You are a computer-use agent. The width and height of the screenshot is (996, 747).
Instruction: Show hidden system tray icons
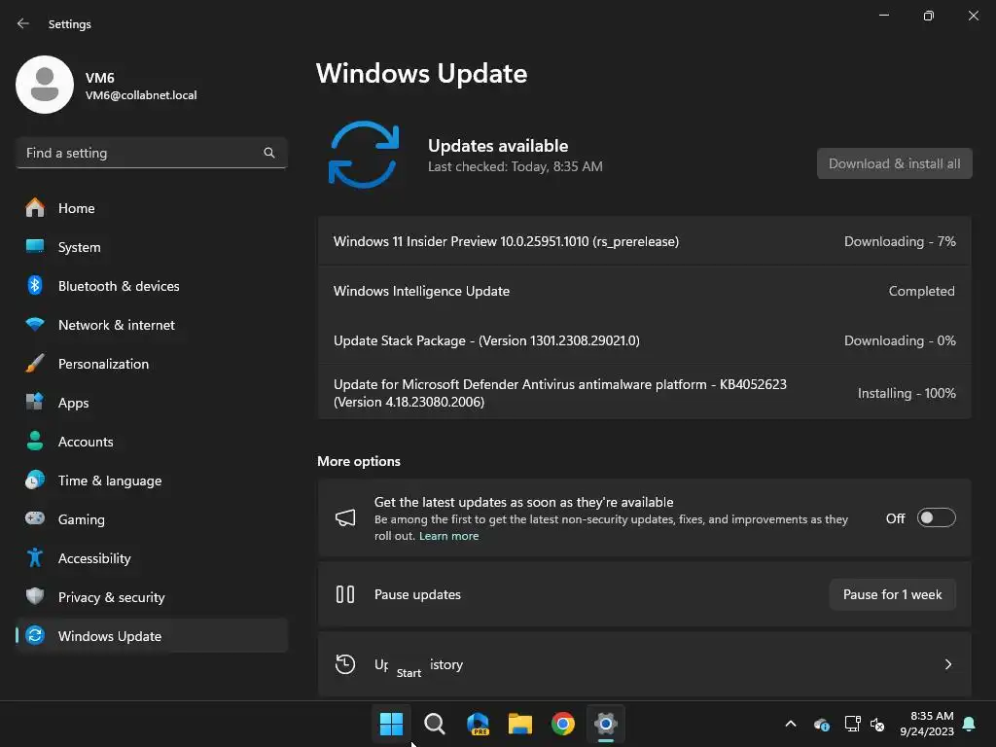pyautogui.click(x=791, y=724)
